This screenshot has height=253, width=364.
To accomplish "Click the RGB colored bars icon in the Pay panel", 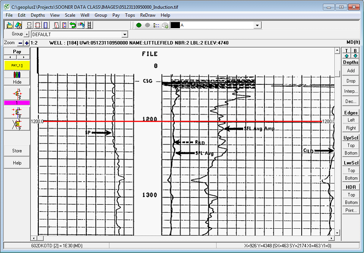I will 17,75.
